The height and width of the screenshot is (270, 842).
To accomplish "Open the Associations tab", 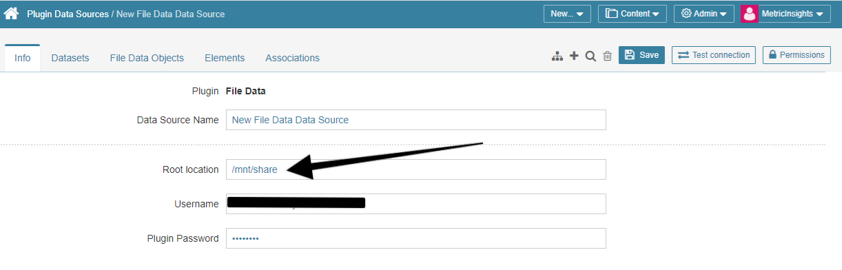I will click(292, 58).
